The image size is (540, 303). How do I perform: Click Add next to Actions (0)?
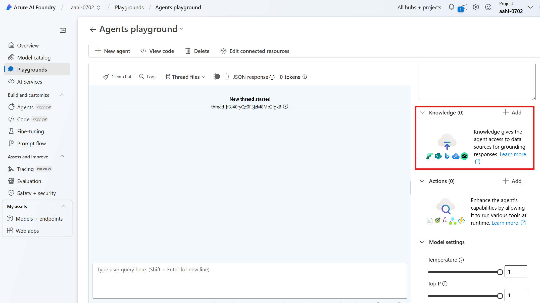[x=512, y=181]
